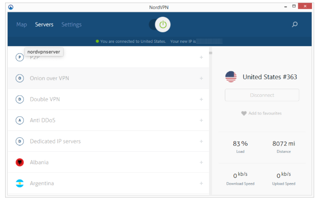Expand the Double VPN plus sign
Screen dimensions: 318x201
click(x=201, y=99)
